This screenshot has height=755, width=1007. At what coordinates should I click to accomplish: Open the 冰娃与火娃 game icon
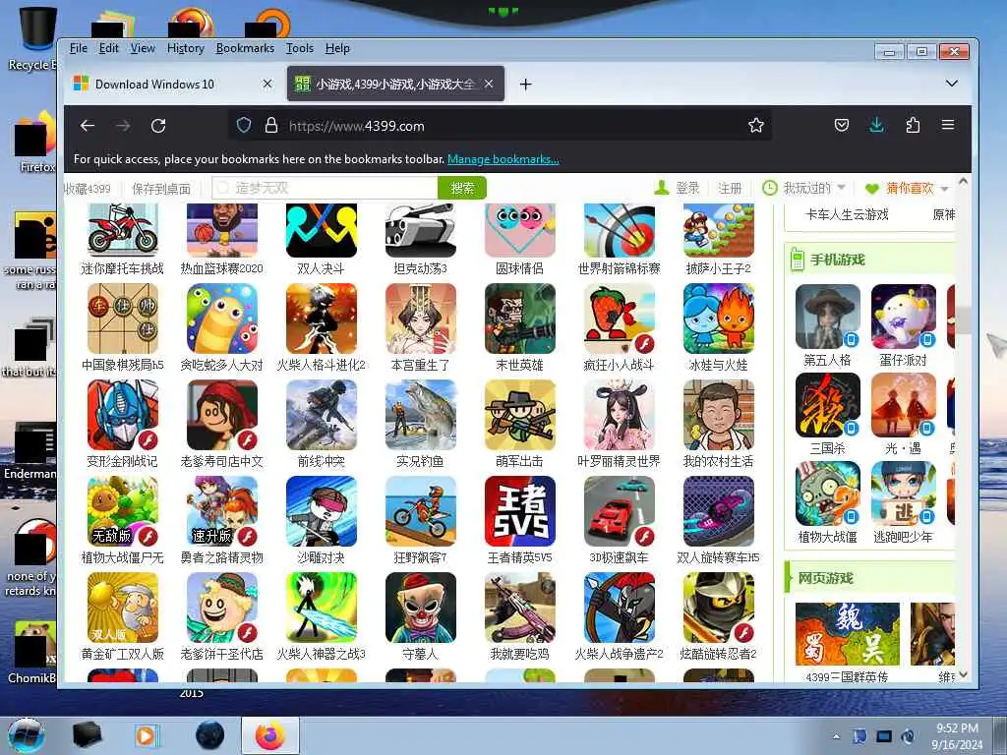[719, 319]
